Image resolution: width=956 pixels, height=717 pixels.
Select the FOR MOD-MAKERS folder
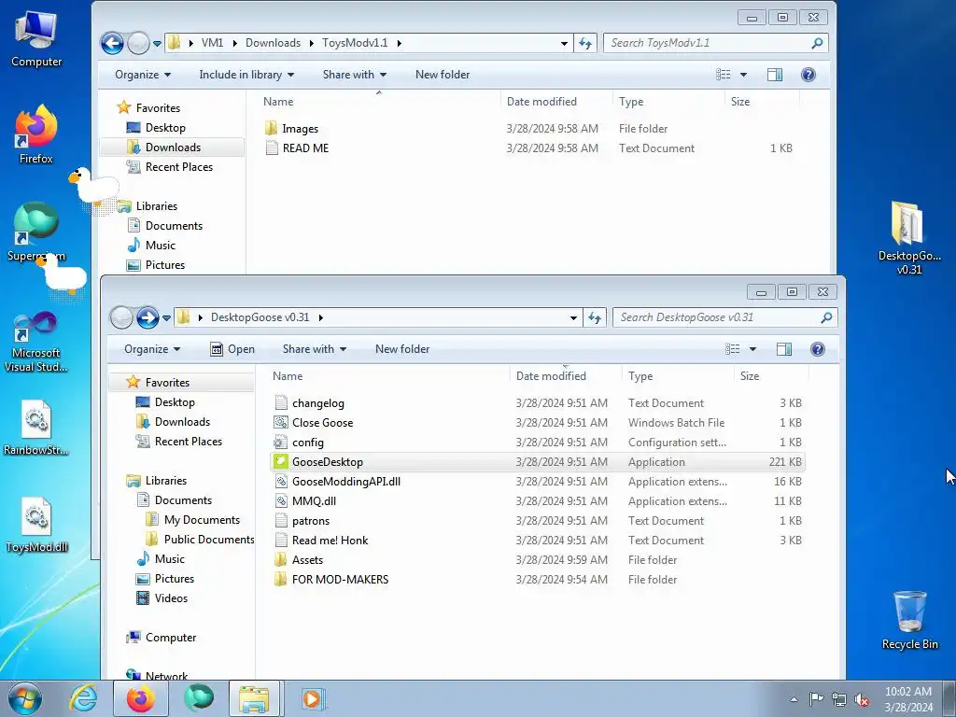click(x=537, y=580)
